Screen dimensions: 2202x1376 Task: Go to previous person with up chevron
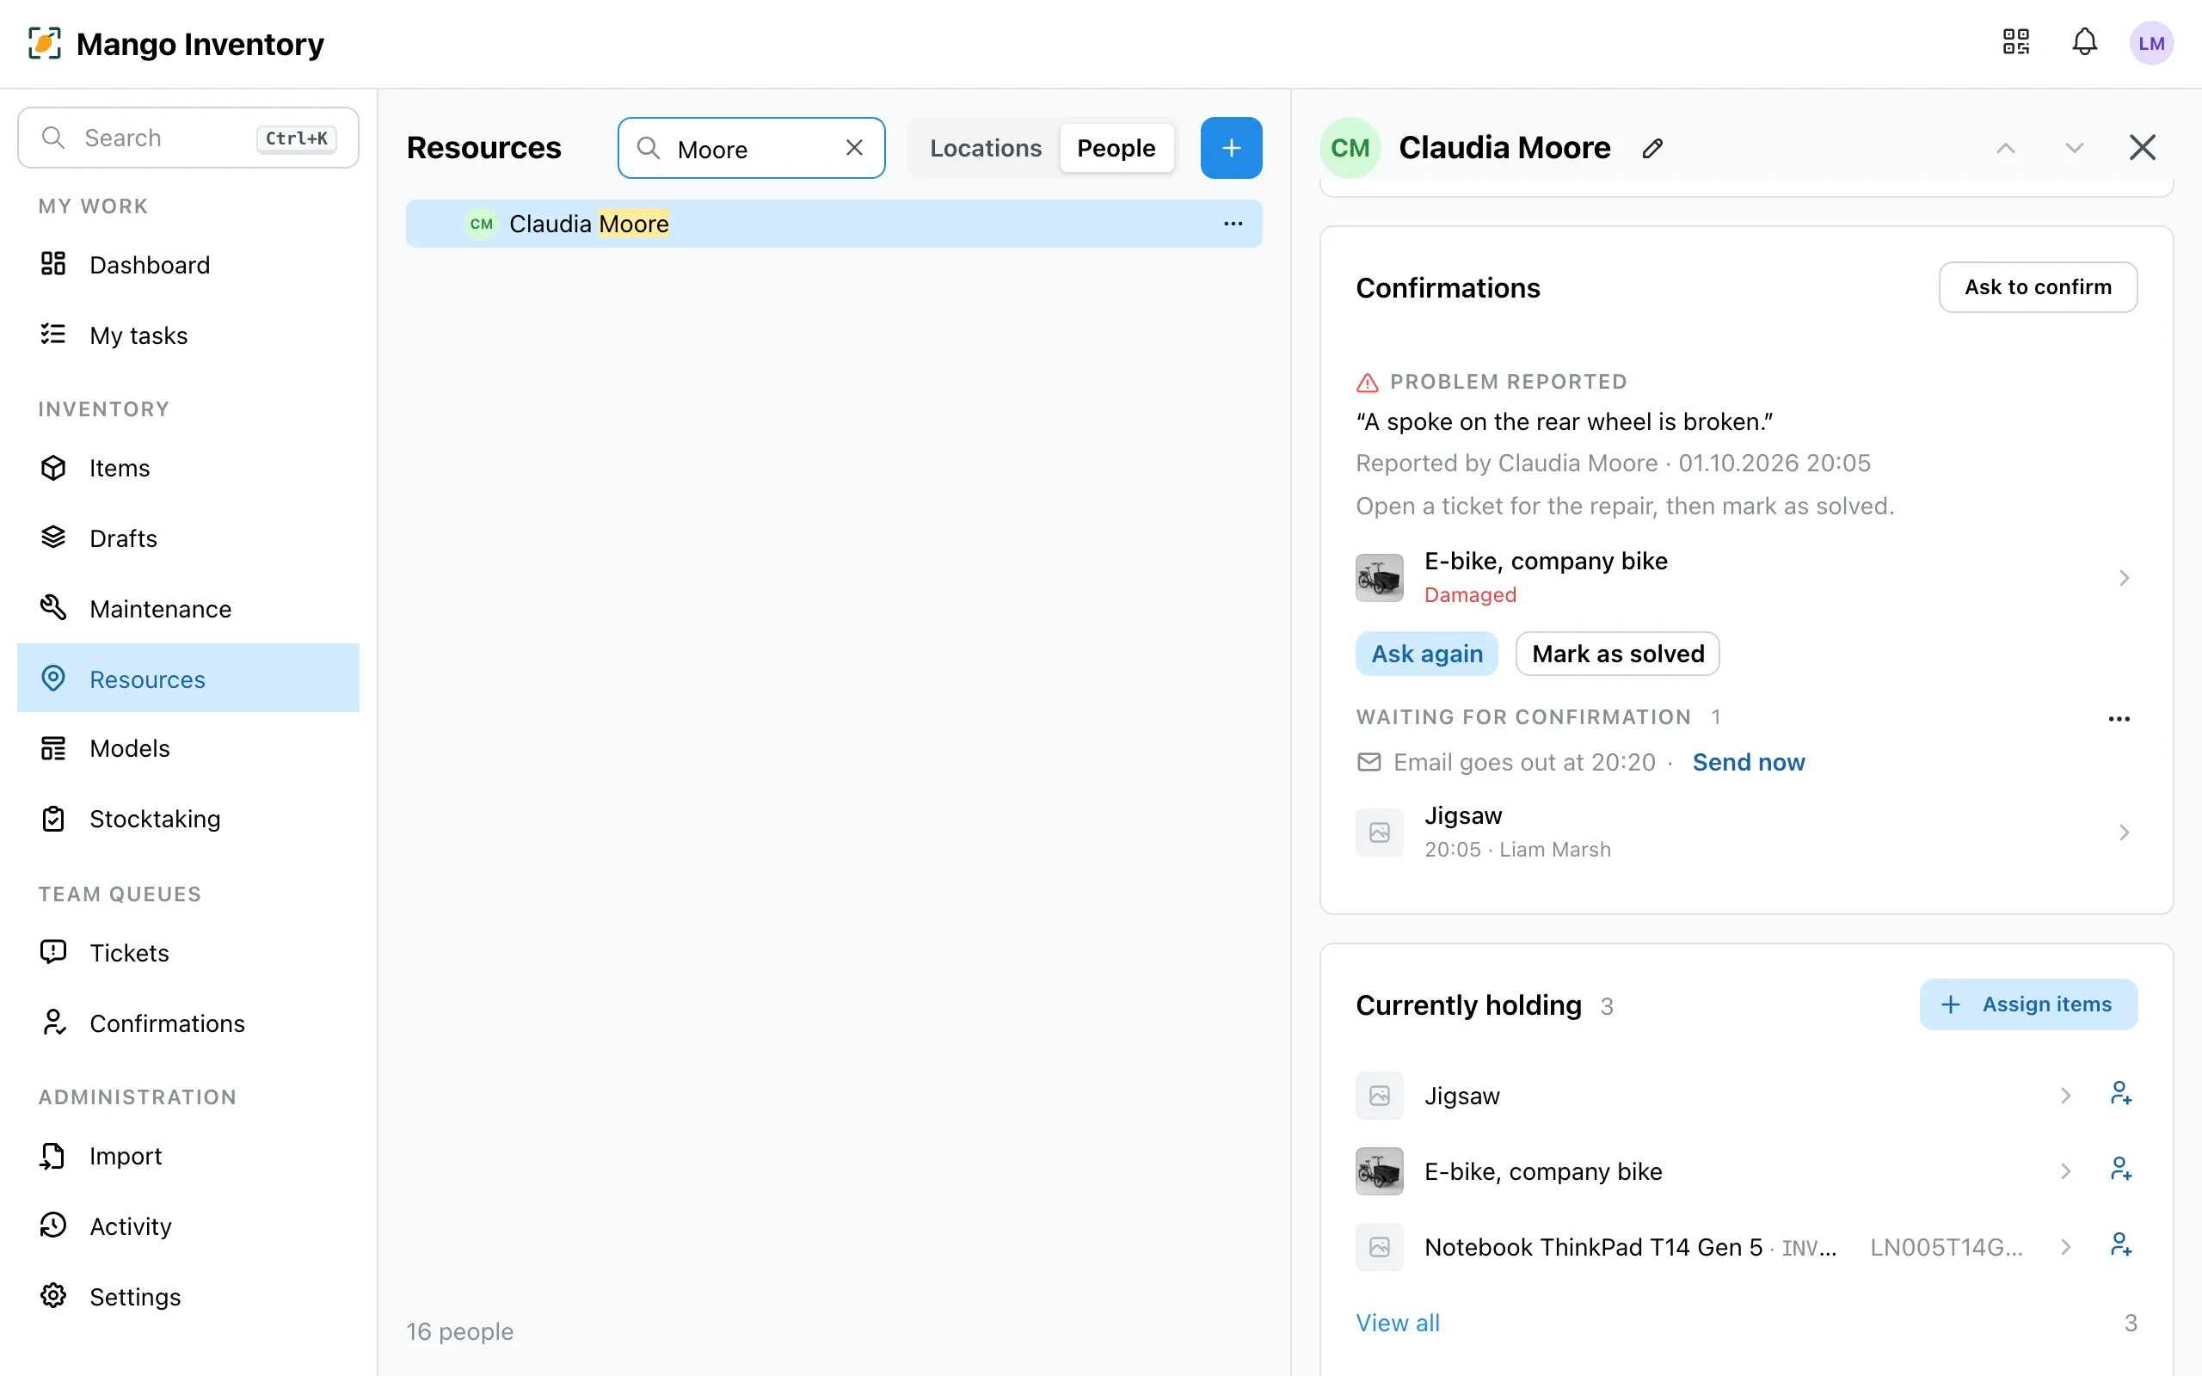click(2006, 148)
